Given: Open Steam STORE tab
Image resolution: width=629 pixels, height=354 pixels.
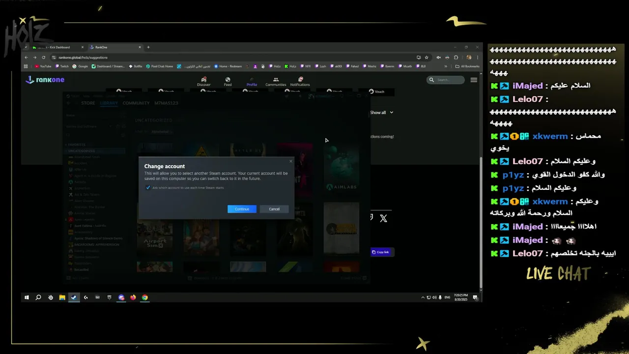Looking at the screenshot, I should [x=88, y=103].
